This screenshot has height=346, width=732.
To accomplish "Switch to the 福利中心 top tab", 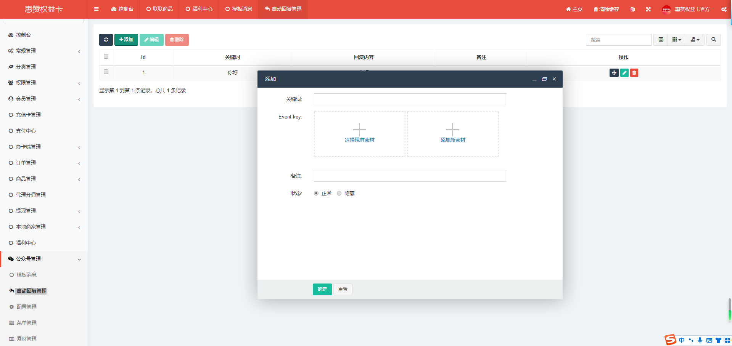I will pyautogui.click(x=199, y=9).
